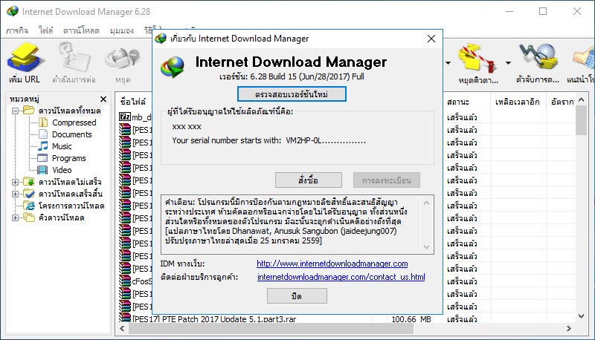Select the PTE Patch 2017 Update 5.1.part3.rar row
Image resolution: width=595 pixels, height=340 pixels.
coord(214,319)
